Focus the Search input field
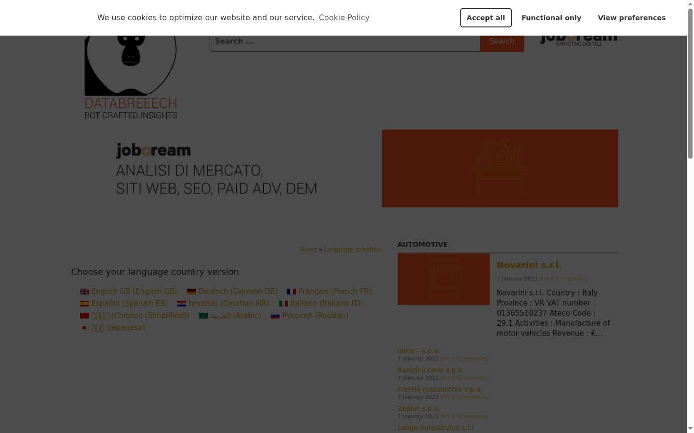This screenshot has height=433, width=694. pyautogui.click(x=345, y=42)
